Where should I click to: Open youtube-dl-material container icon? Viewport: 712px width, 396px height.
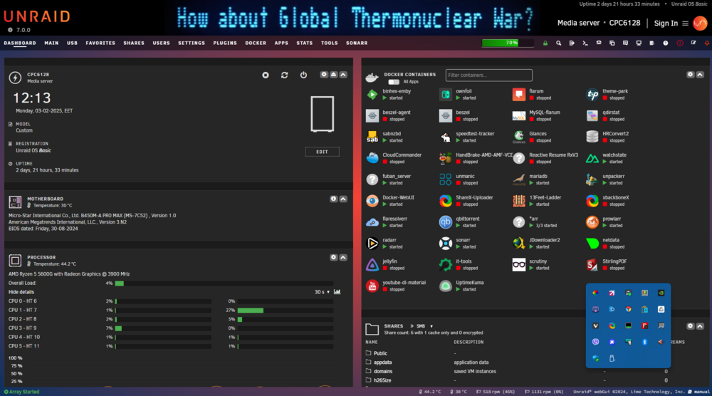tap(372, 286)
